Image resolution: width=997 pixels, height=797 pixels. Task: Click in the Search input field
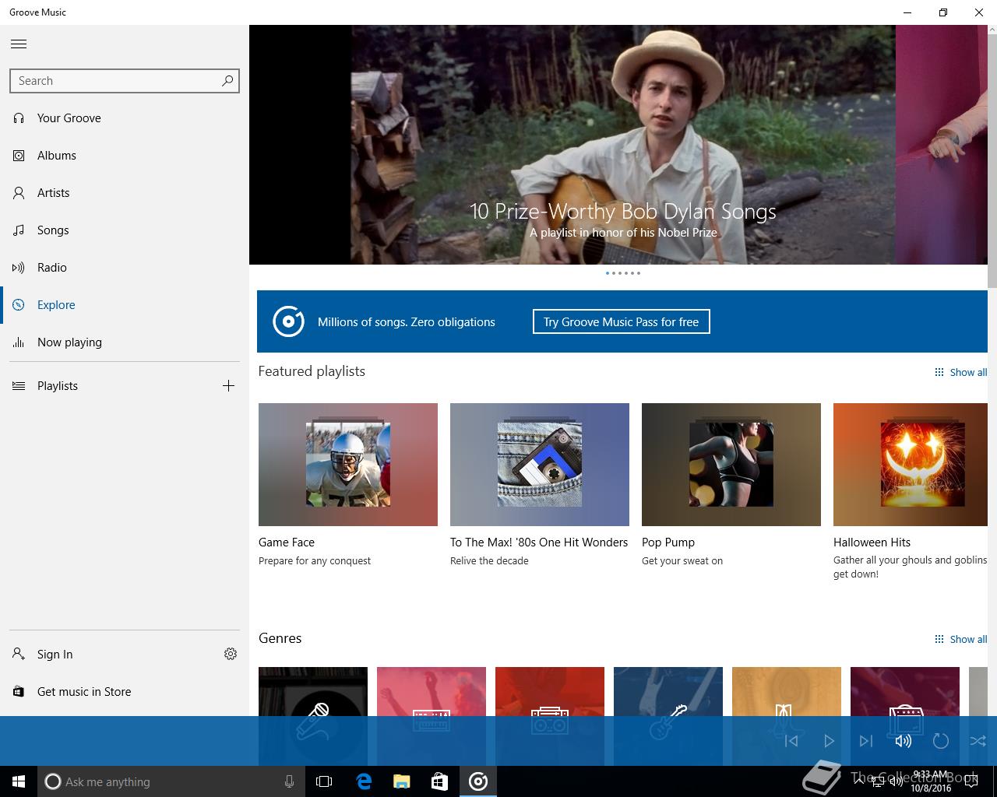point(115,81)
